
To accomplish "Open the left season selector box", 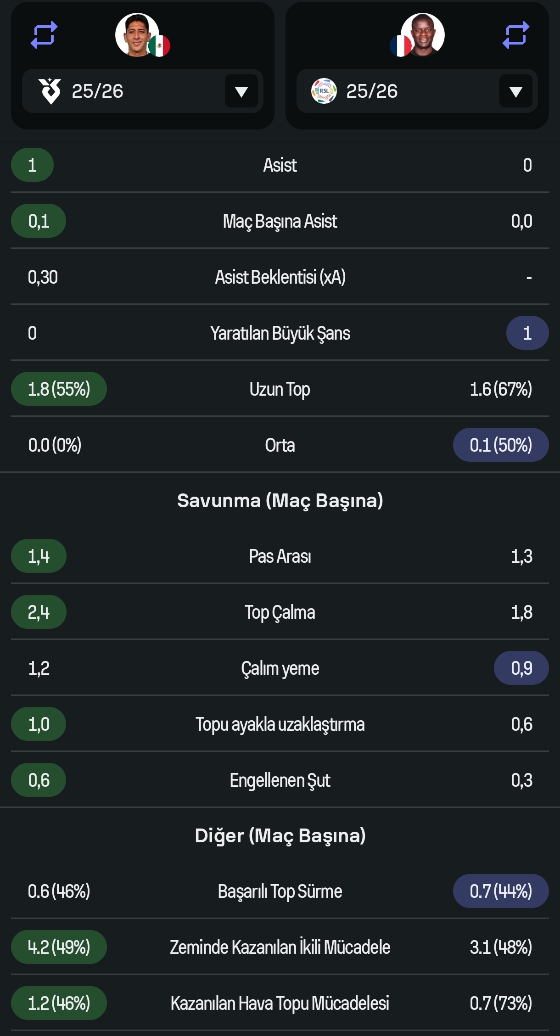I will point(143,91).
